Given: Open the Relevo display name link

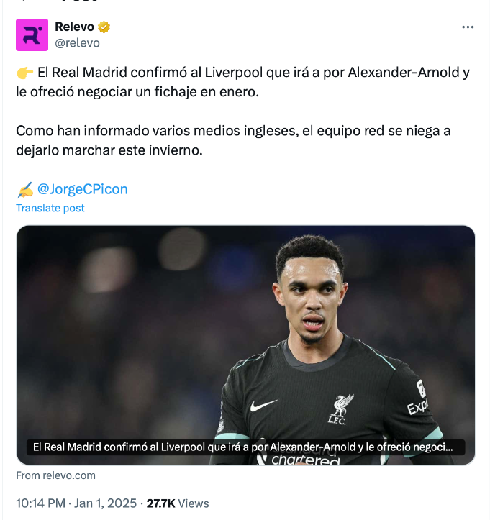Looking at the screenshot, I should [74, 27].
